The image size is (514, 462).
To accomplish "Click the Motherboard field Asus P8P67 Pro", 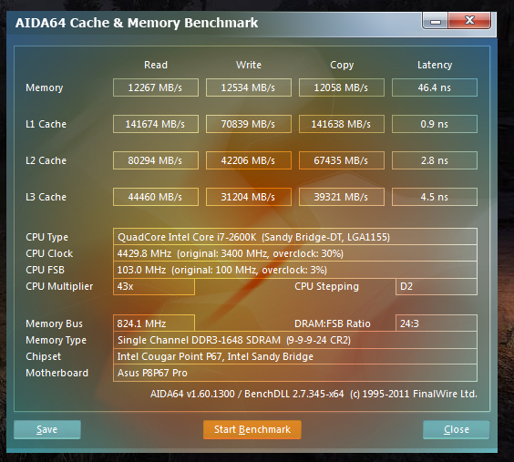I will pos(295,373).
